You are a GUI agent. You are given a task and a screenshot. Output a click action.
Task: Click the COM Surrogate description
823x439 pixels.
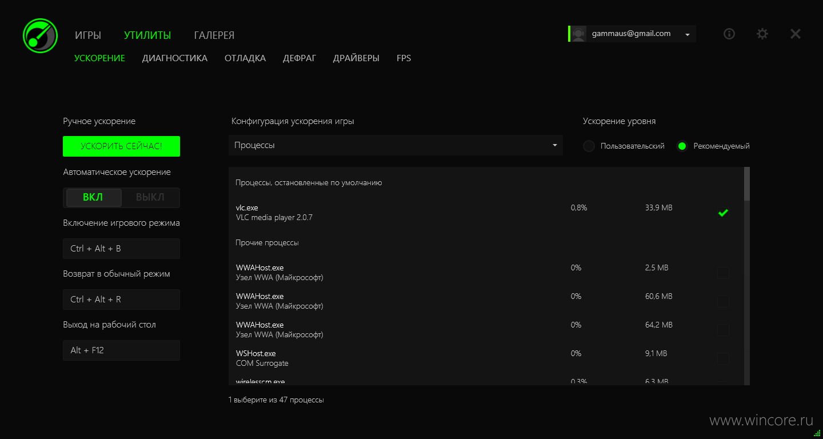pyautogui.click(x=262, y=364)
